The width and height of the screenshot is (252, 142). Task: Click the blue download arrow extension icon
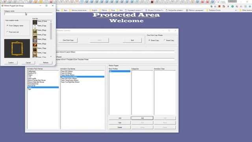pos(250,6)
